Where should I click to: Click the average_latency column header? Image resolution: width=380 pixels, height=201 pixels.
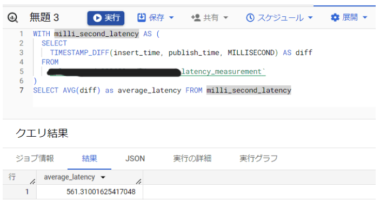pyautogui.click(x=90, y=177)
